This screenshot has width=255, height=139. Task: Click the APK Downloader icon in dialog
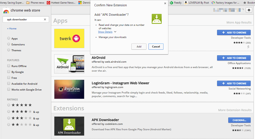157,19
